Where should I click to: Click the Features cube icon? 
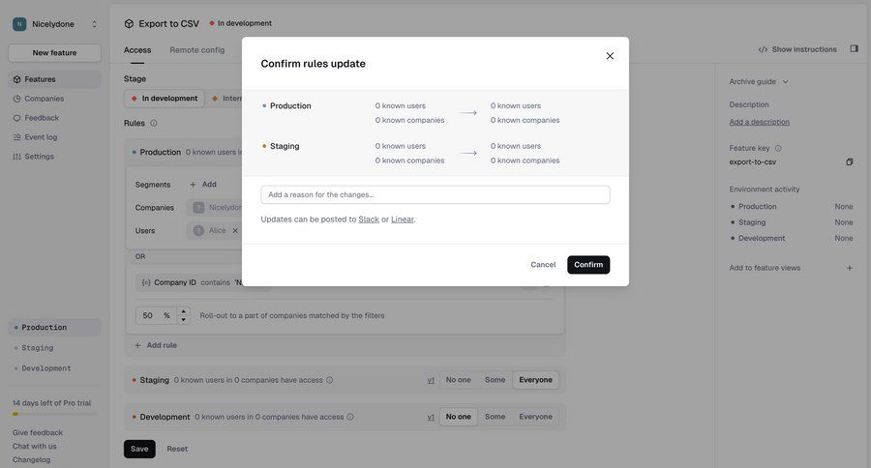[16, 79]
